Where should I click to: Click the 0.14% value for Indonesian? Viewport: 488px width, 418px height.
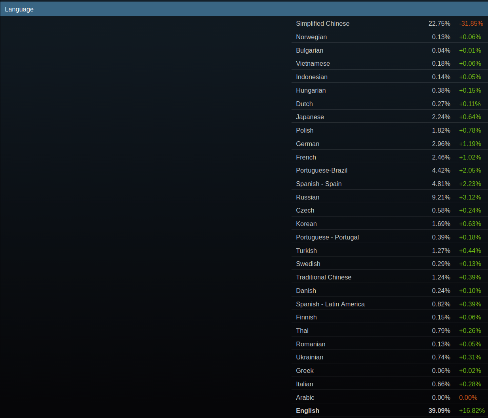(441, 77)
